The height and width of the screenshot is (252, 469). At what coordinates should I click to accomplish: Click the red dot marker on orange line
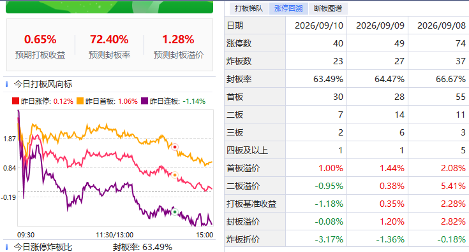pyautogui.click(x=175, y=147)
